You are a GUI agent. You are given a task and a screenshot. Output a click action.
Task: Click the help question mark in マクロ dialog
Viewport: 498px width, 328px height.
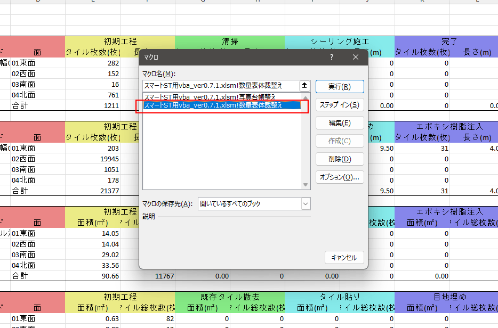(x=332, y=57)
